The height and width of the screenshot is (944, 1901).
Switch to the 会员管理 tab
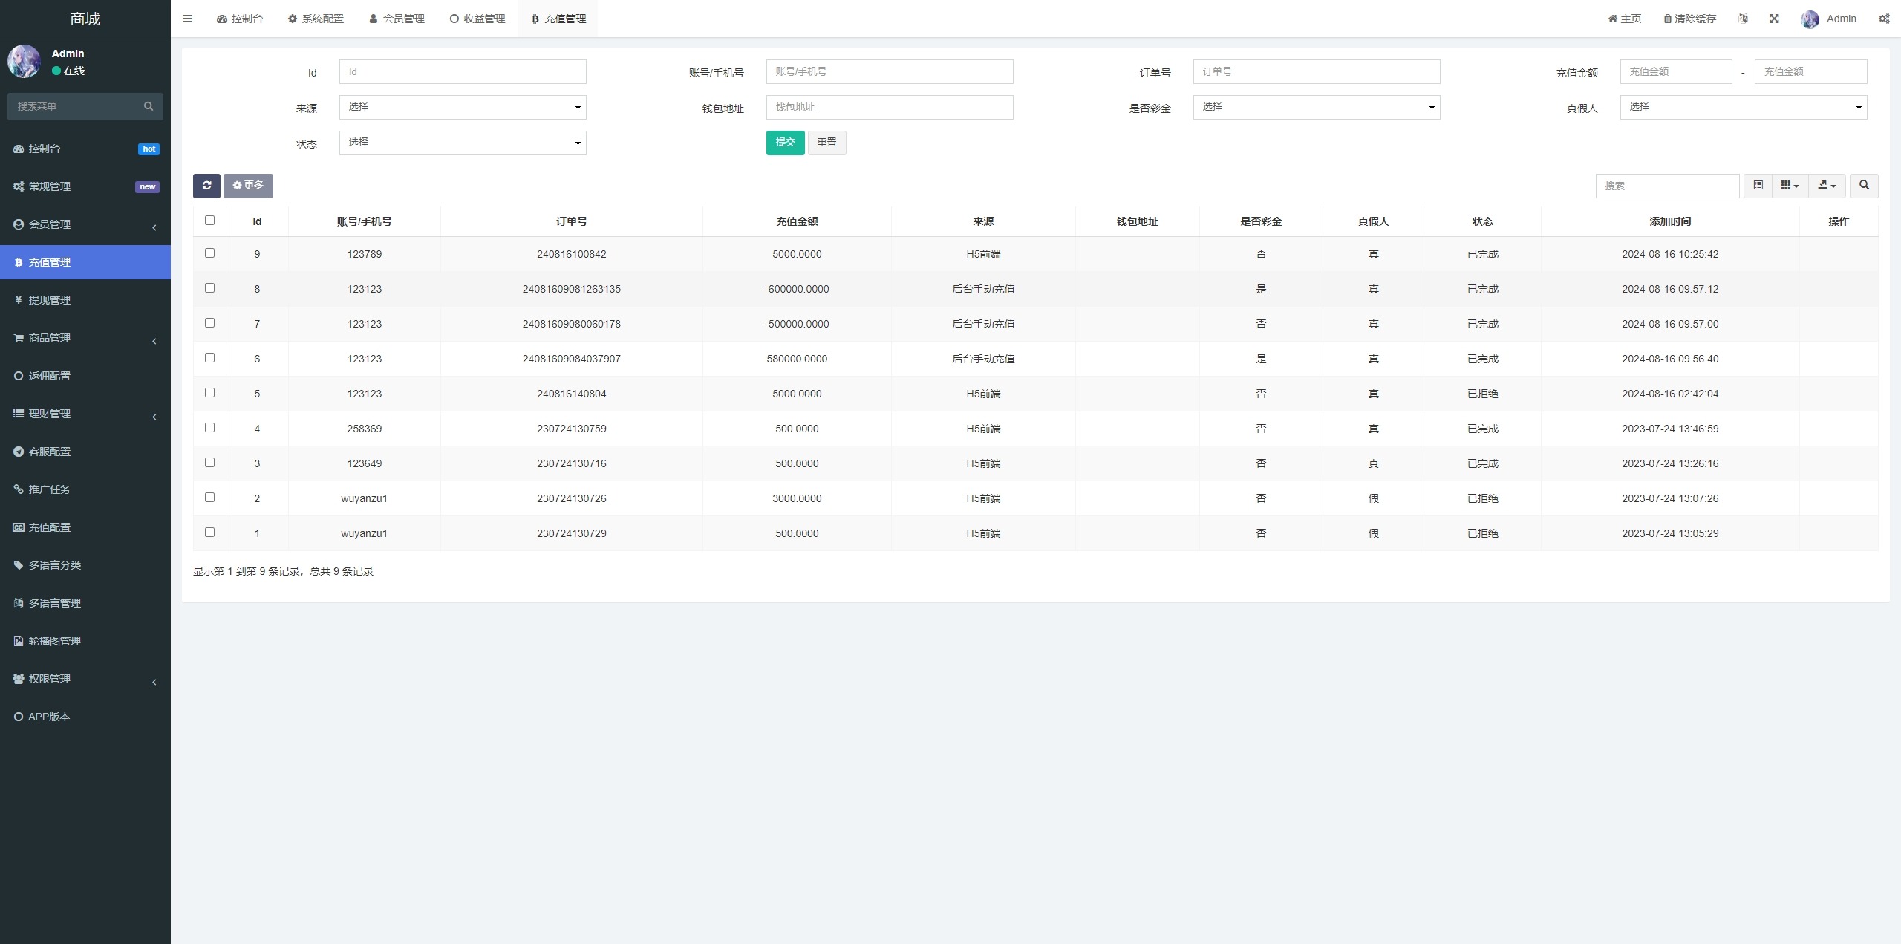[x=397, y=19]
